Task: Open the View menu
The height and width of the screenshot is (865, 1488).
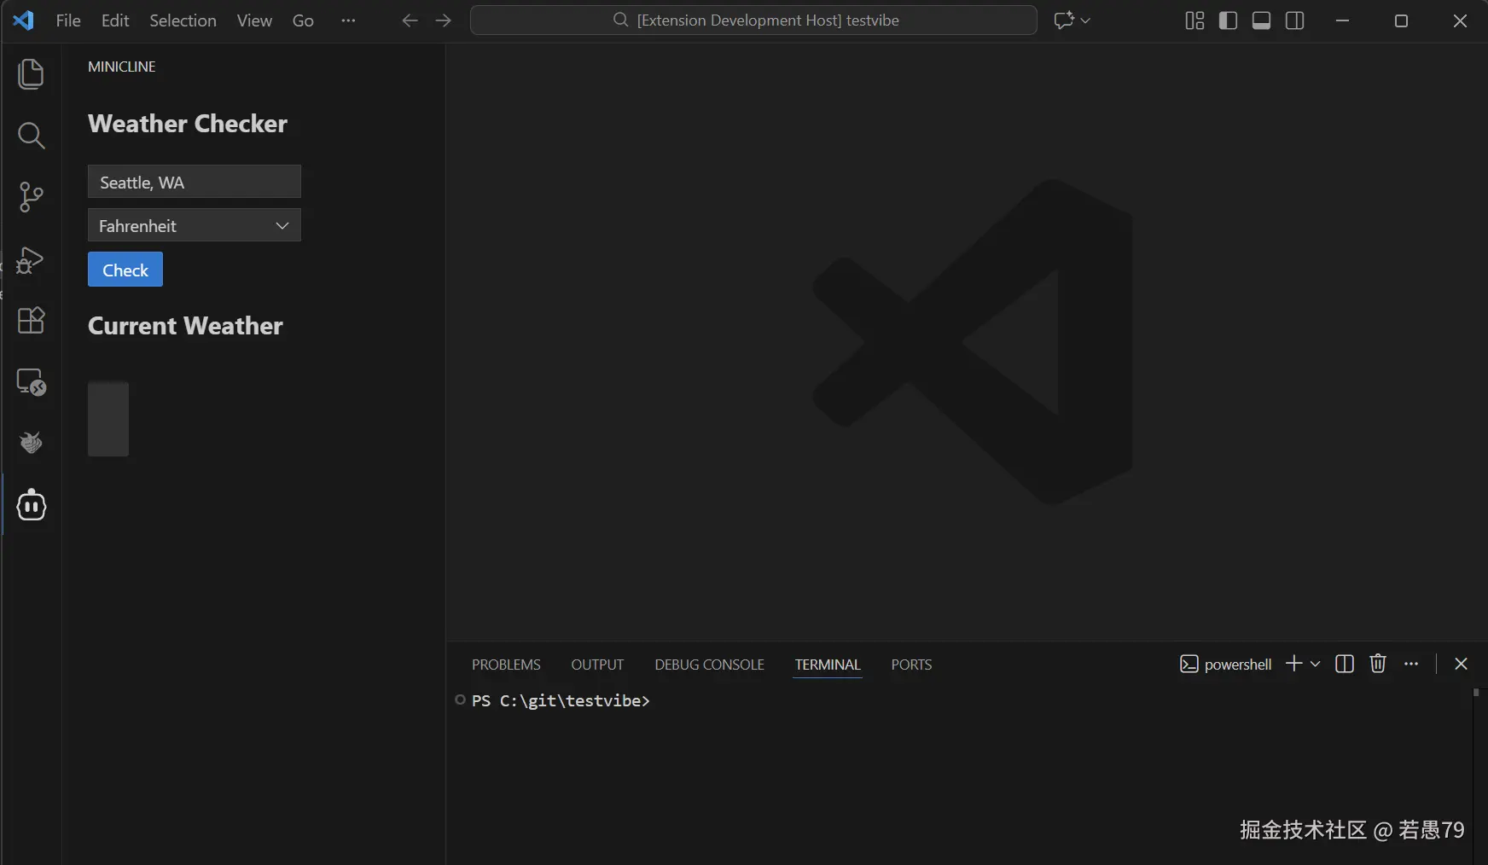Action: pos(254,20)
